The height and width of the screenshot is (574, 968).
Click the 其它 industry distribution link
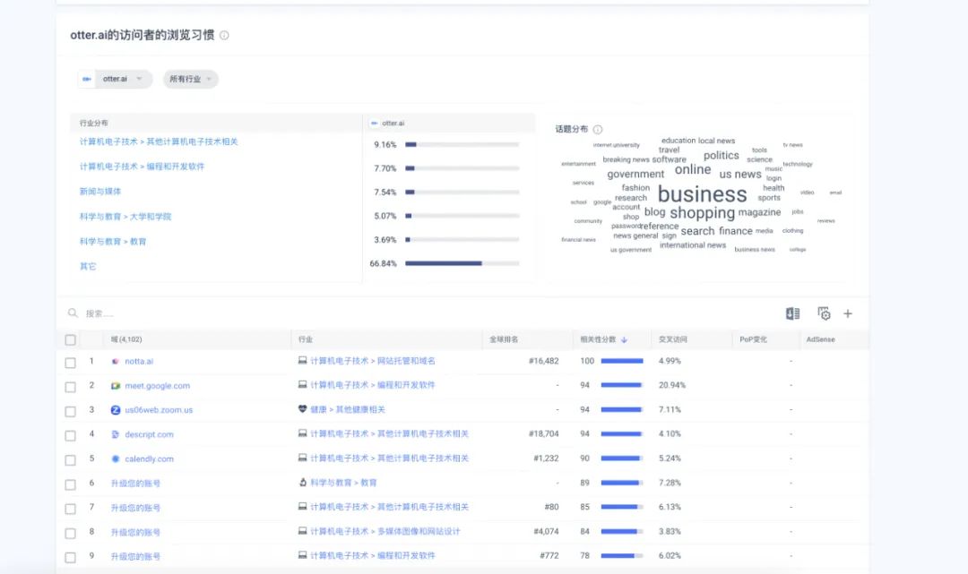(88, 266)
